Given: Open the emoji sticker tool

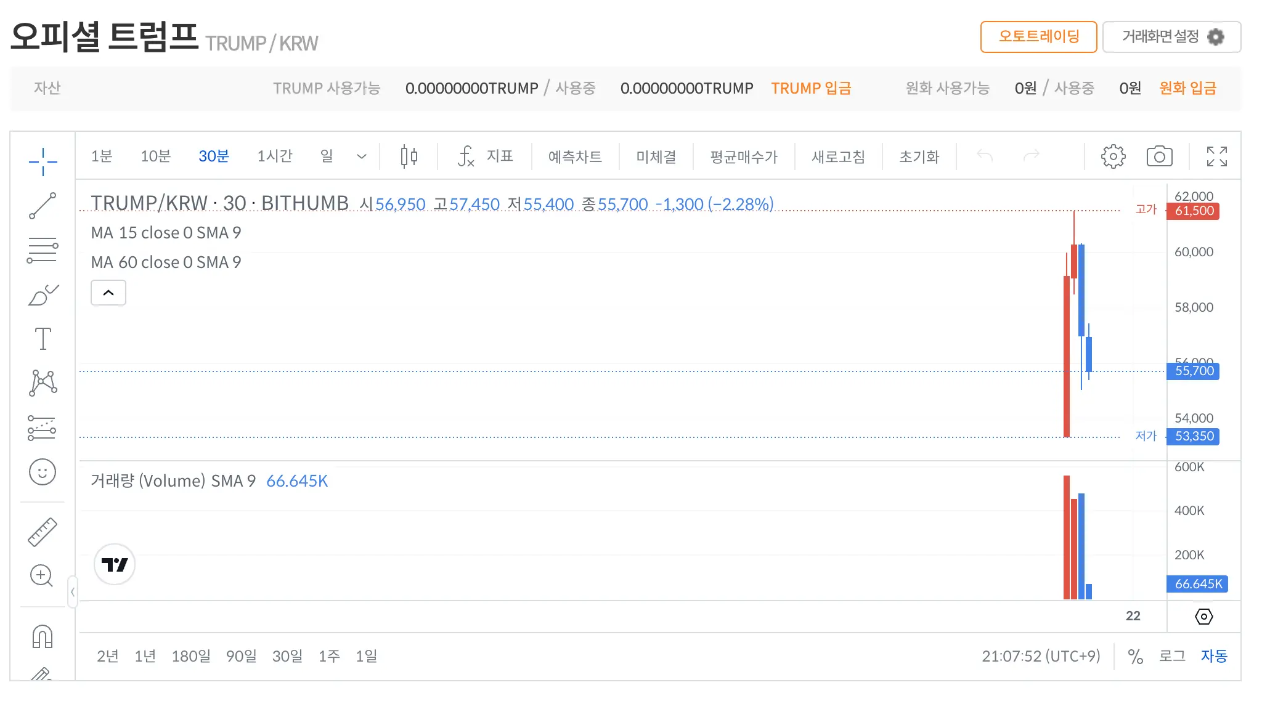Looking at the screenshot, I should click(x=43, y=472).
